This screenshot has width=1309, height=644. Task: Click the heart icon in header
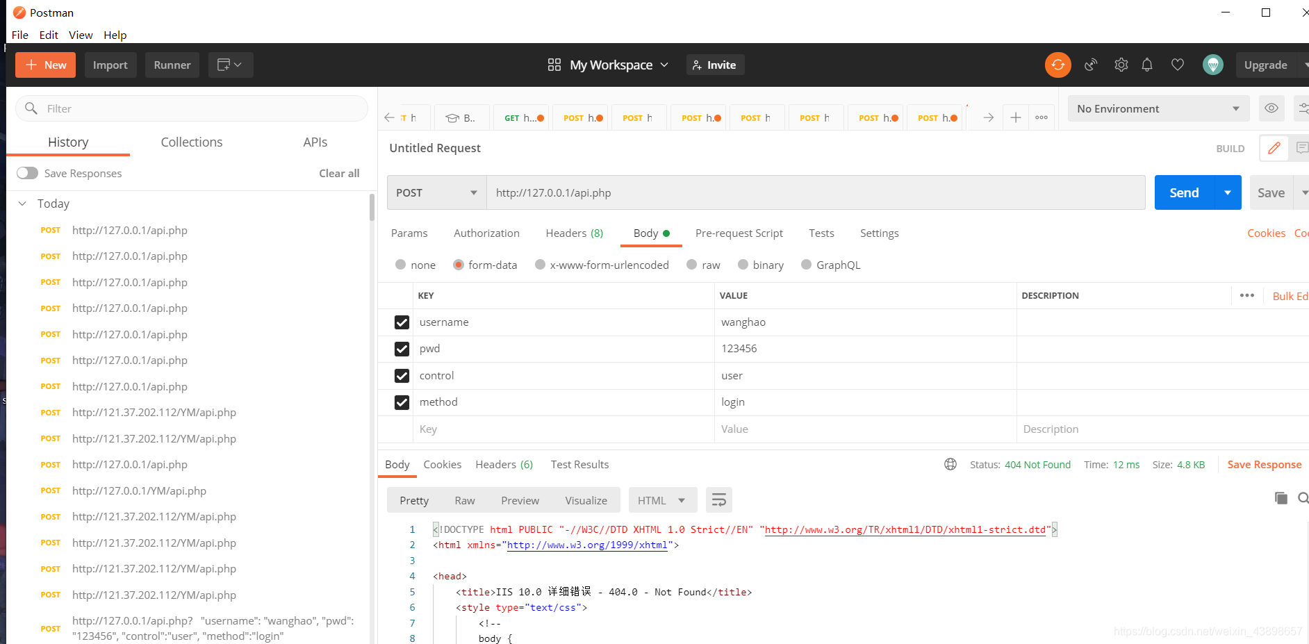click(x=1178, y=65)
